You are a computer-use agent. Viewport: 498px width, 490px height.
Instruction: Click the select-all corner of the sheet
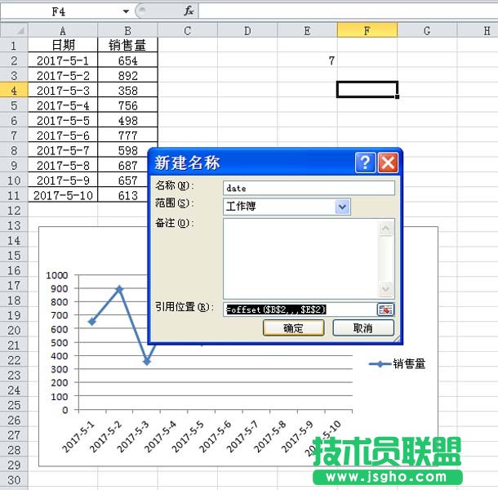(15, 30)
